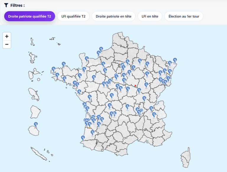Turn on the LFI en tête filter
The image size is (227, 172).
click(150, 16)
